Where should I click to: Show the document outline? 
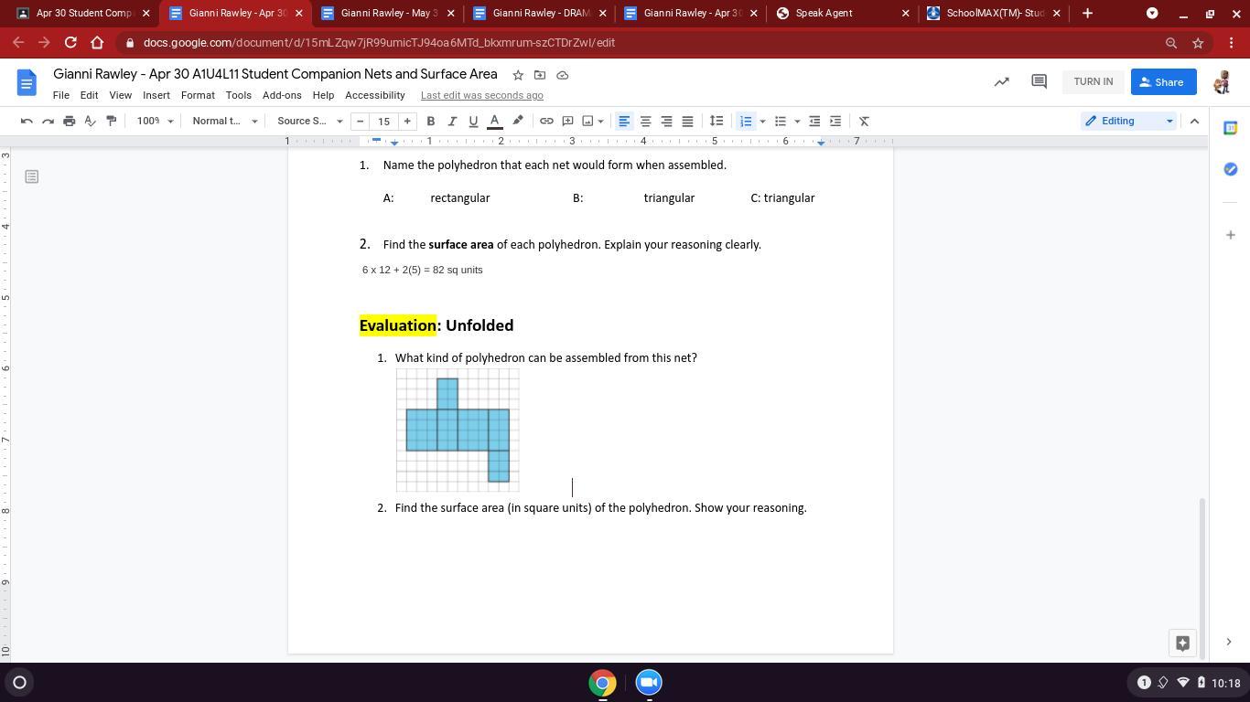click(x=32, y=176)
